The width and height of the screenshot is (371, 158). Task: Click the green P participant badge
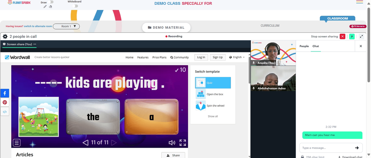[x=352, y=36]
